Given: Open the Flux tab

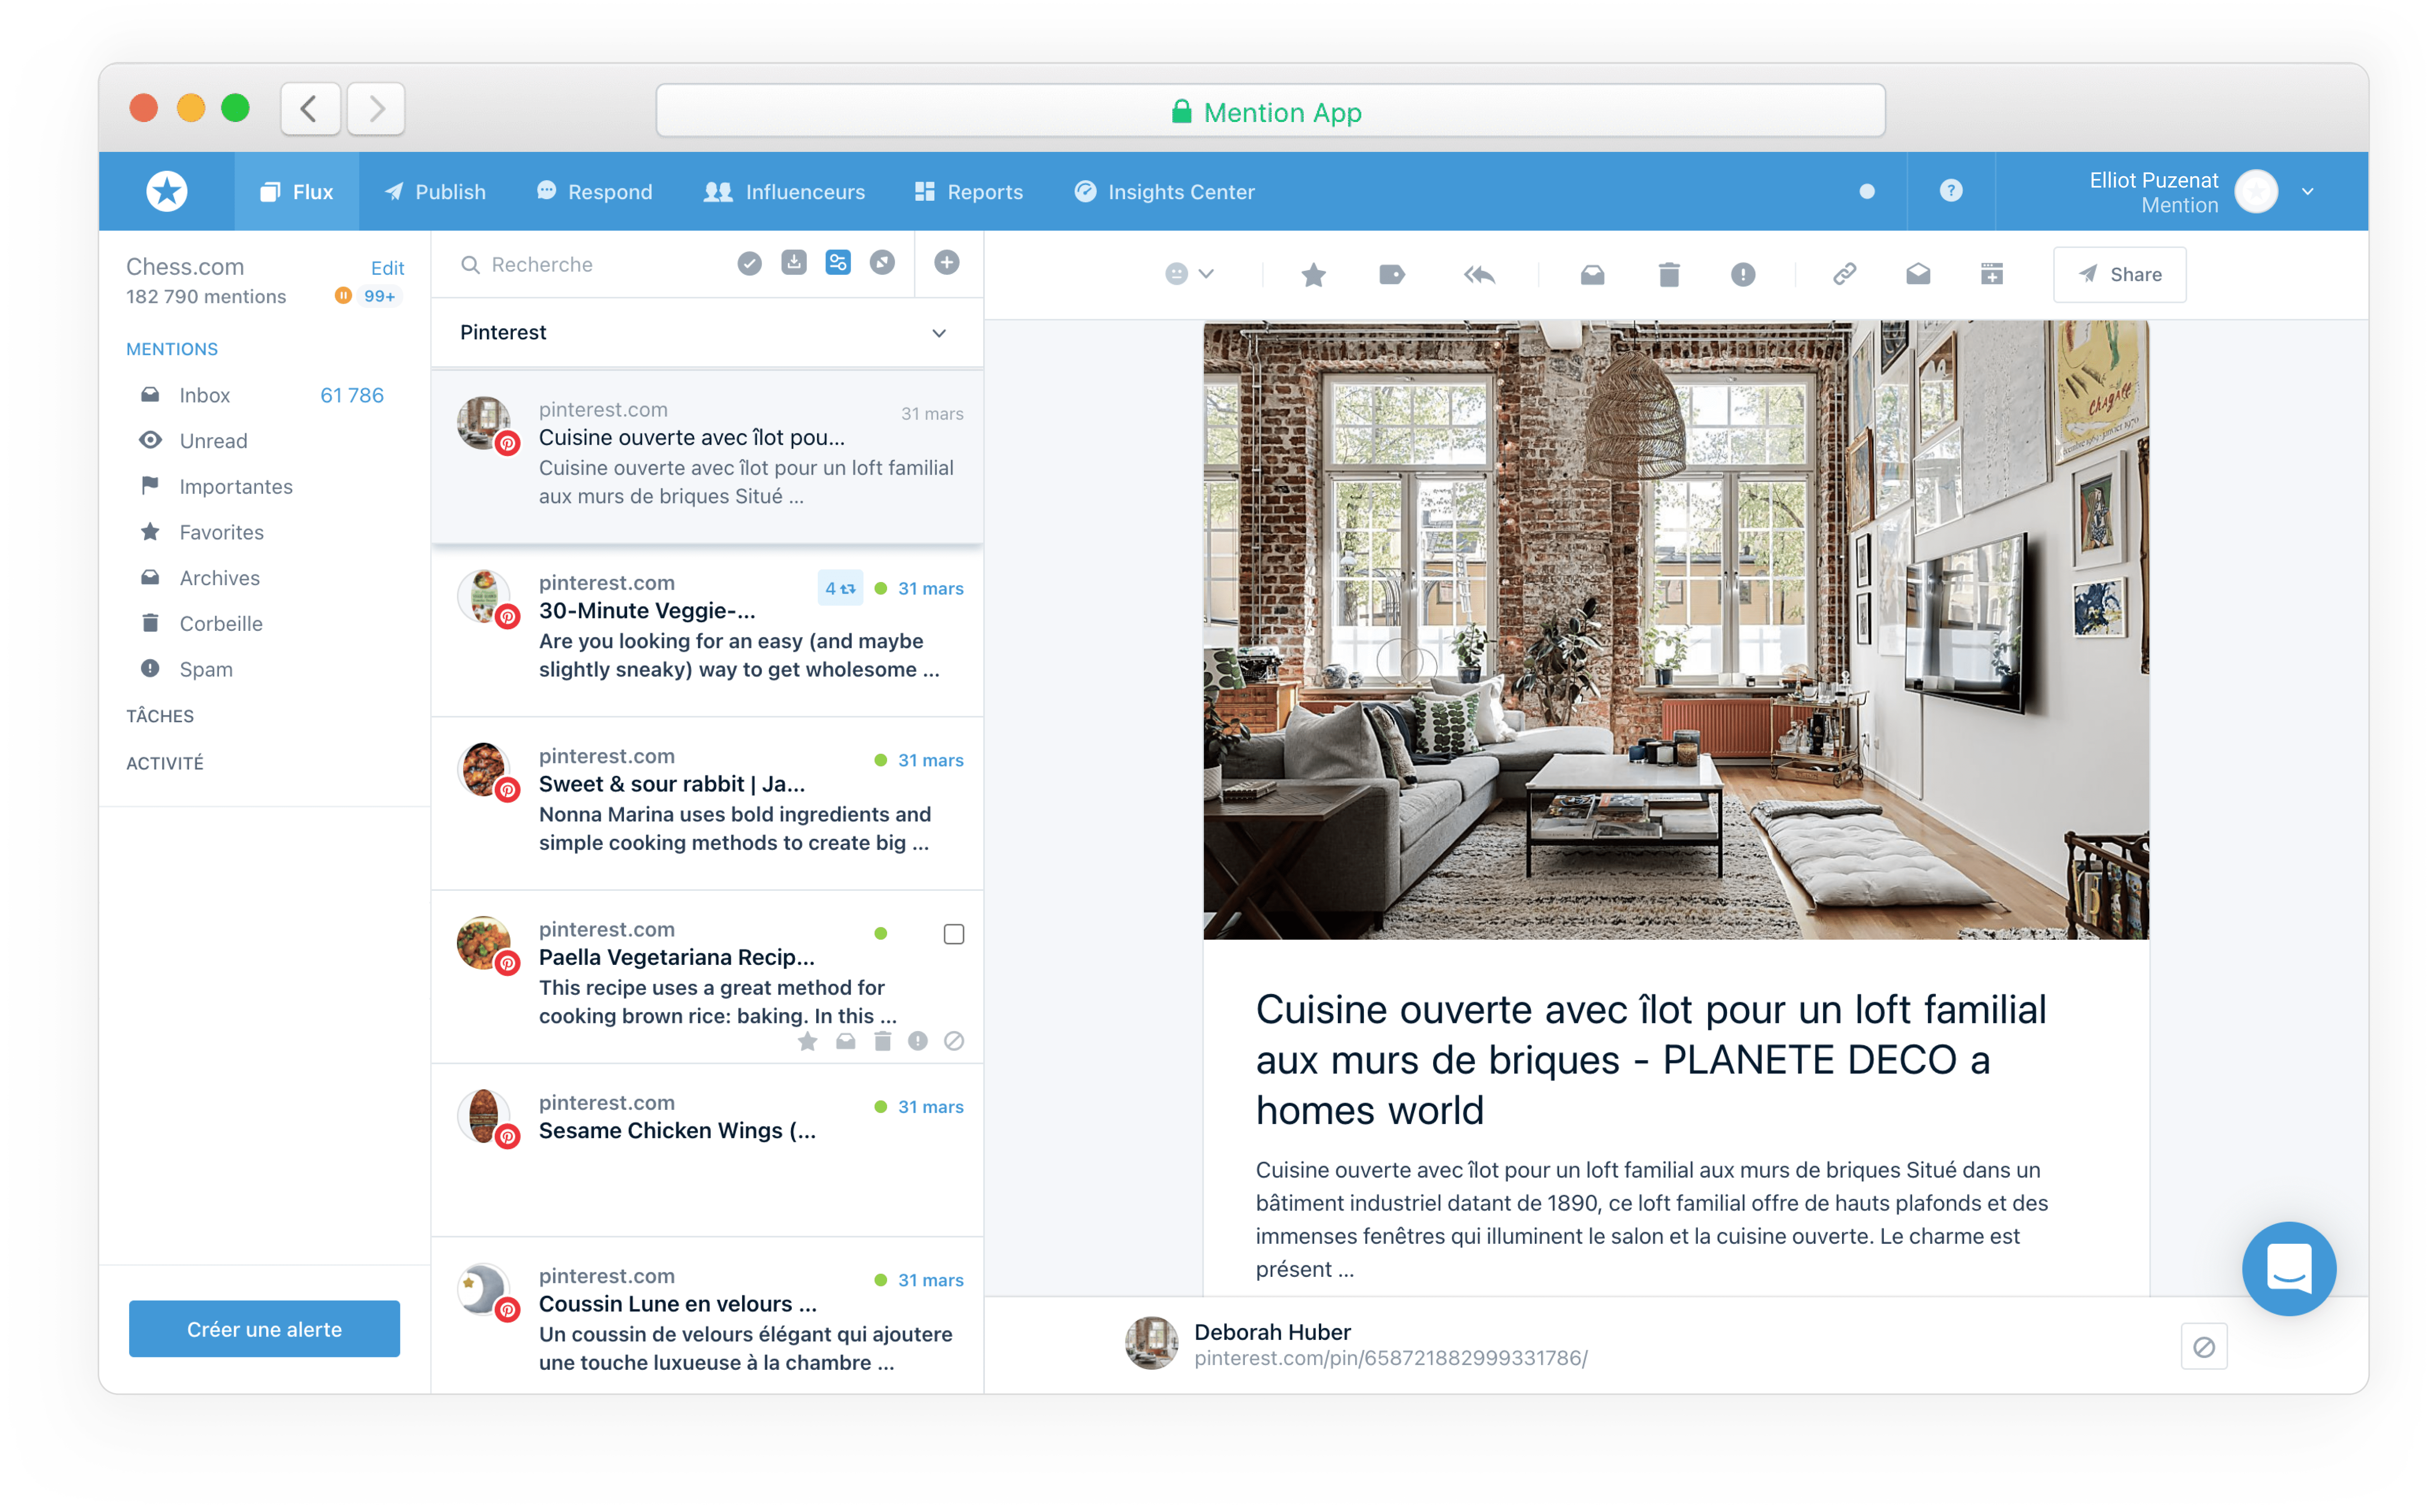Looking at the screenshot, I should 296,191.
